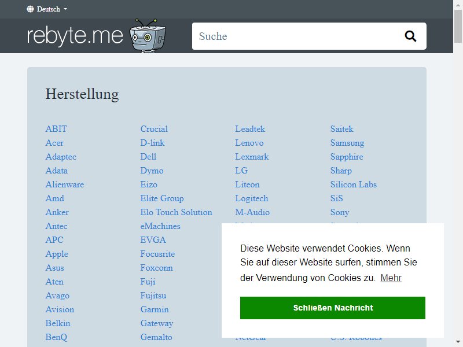Choose the Dymo manufacturer link
Screen dimensions: 463x347
pyautogui.click(x=152, y=171)
